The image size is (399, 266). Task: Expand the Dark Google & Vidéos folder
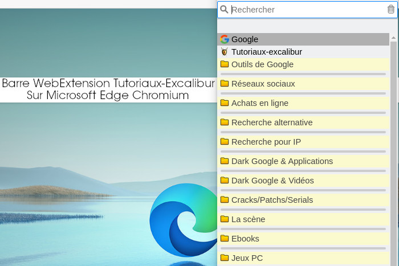pyautogui.click(x=303, y=181)
